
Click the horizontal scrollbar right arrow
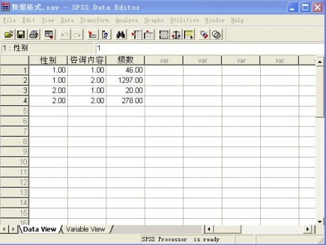(x=308, y=229)
